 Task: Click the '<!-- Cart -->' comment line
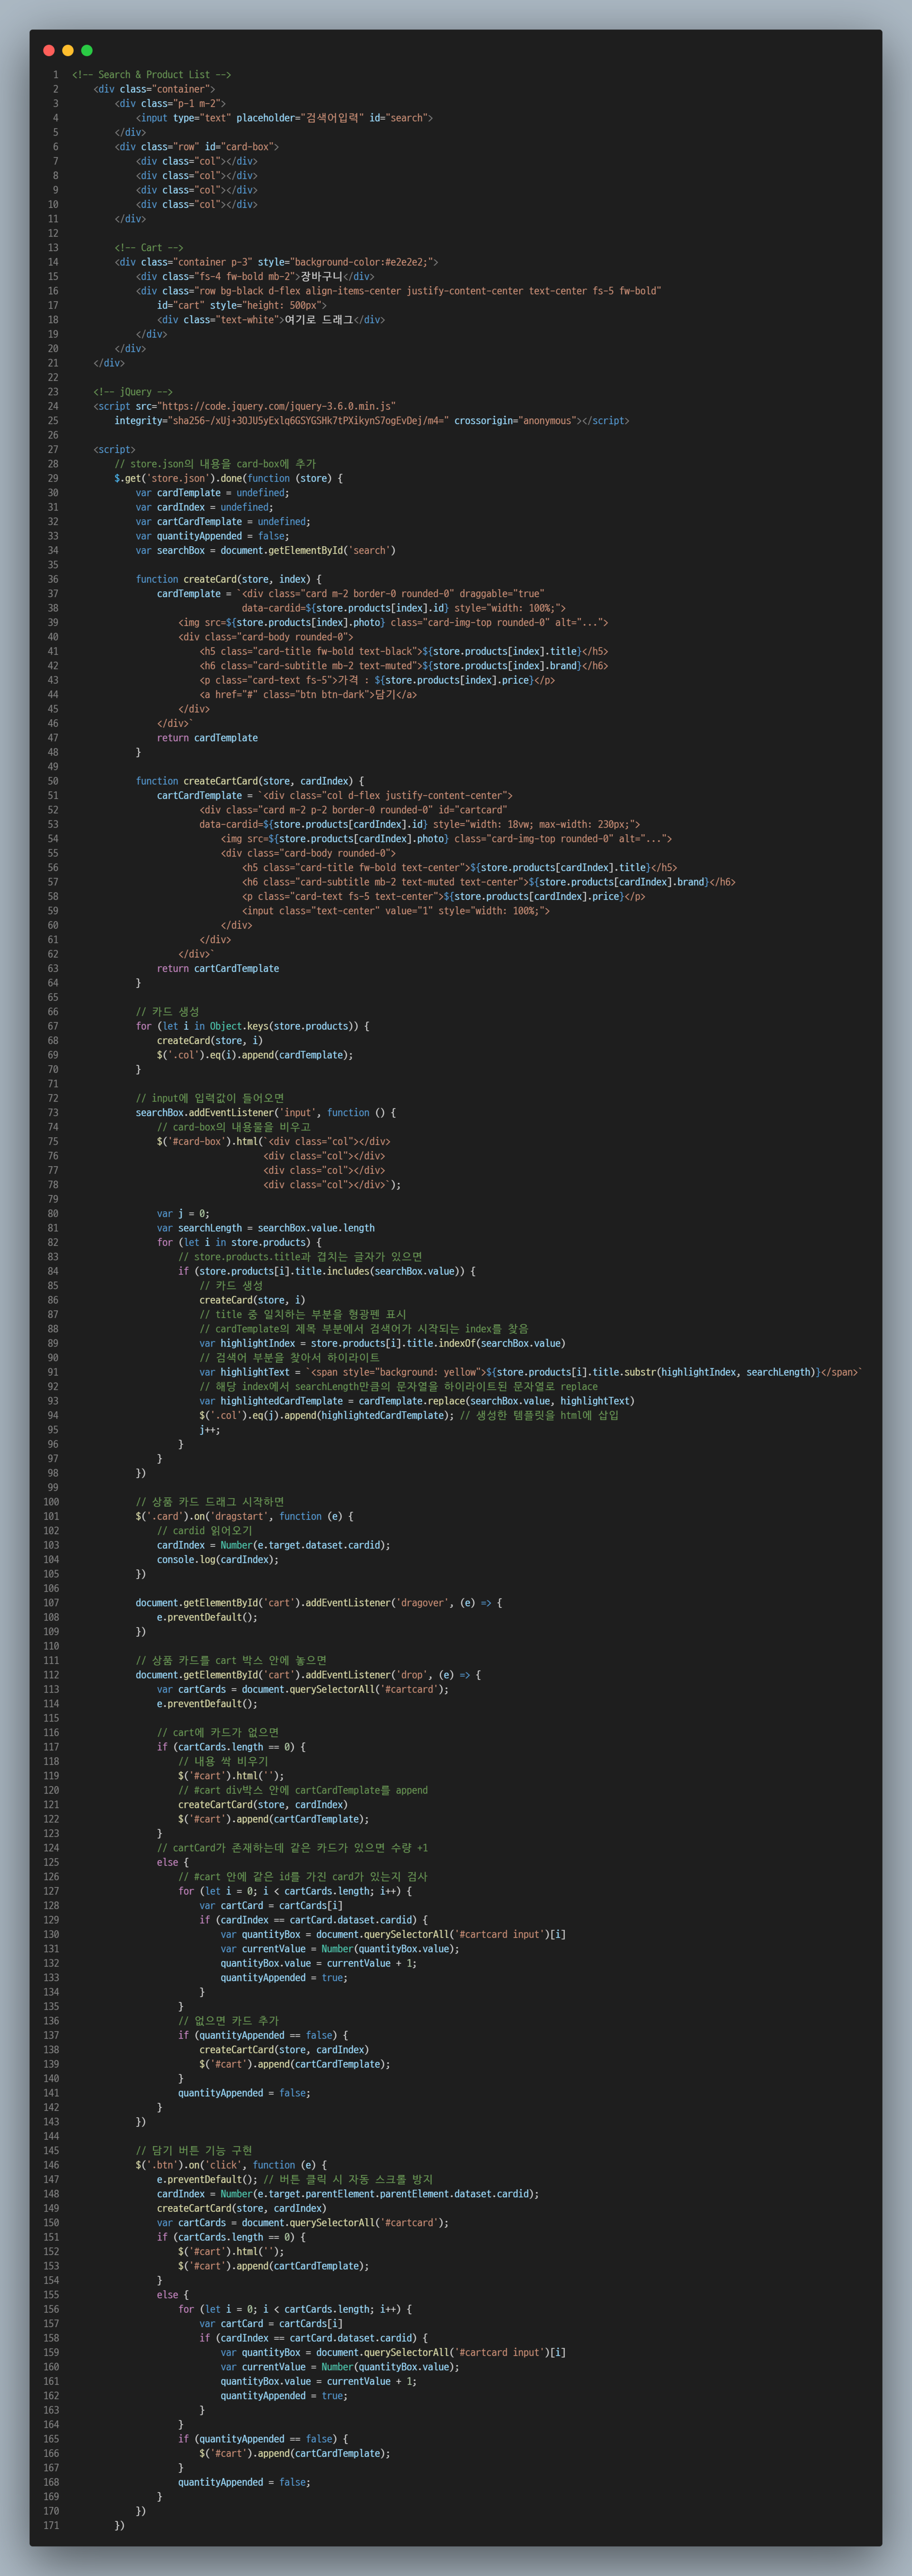coord(148,248)
